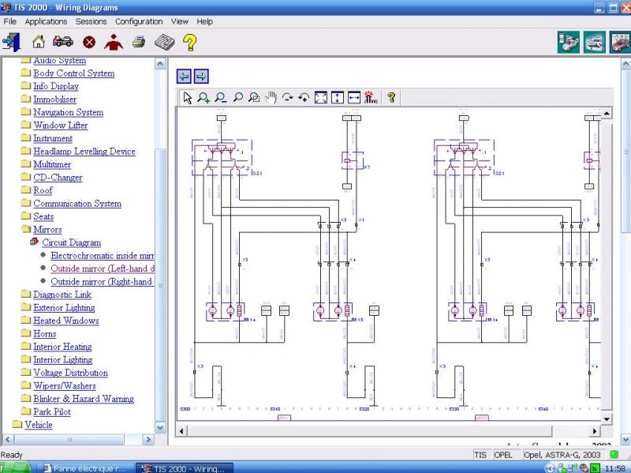Image resolution: width=631 pixels, height=473 pixels.
Task: Click diagram vertical scroll down arrow
Action: click(607, 419)
